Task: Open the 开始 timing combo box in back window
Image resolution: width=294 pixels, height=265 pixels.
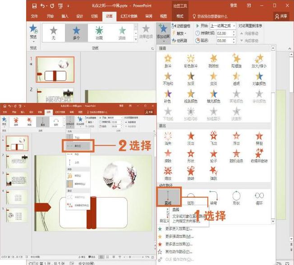Action: tap(223, 26)
